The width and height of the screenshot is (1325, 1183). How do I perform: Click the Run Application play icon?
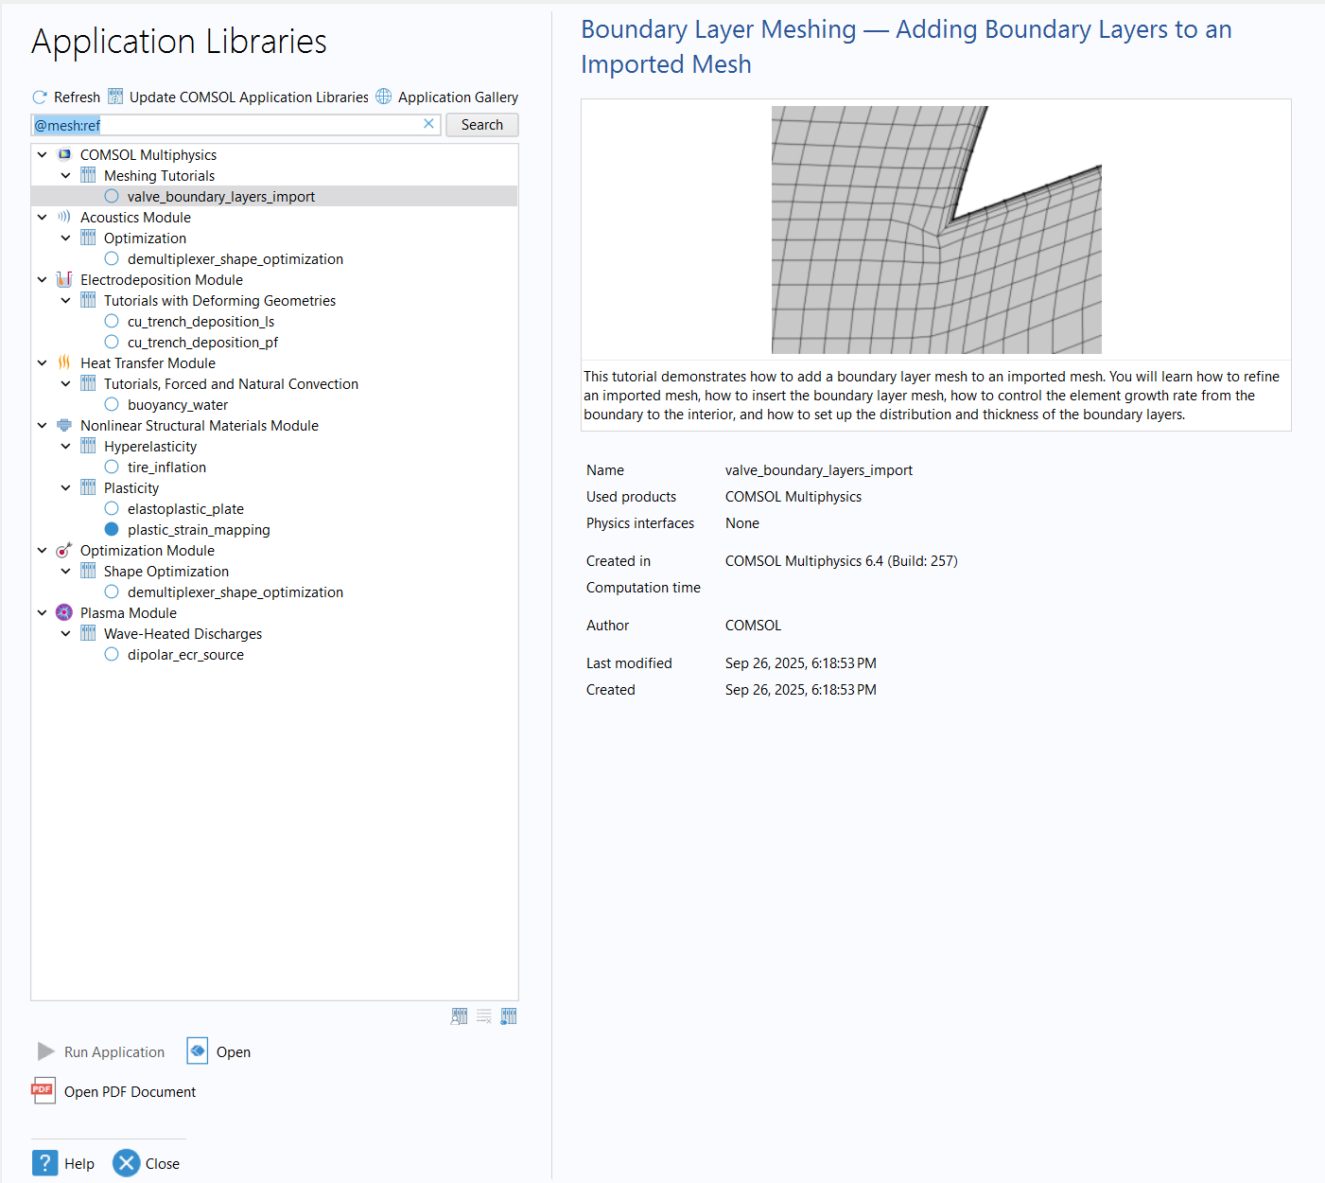coord(45,1051)
